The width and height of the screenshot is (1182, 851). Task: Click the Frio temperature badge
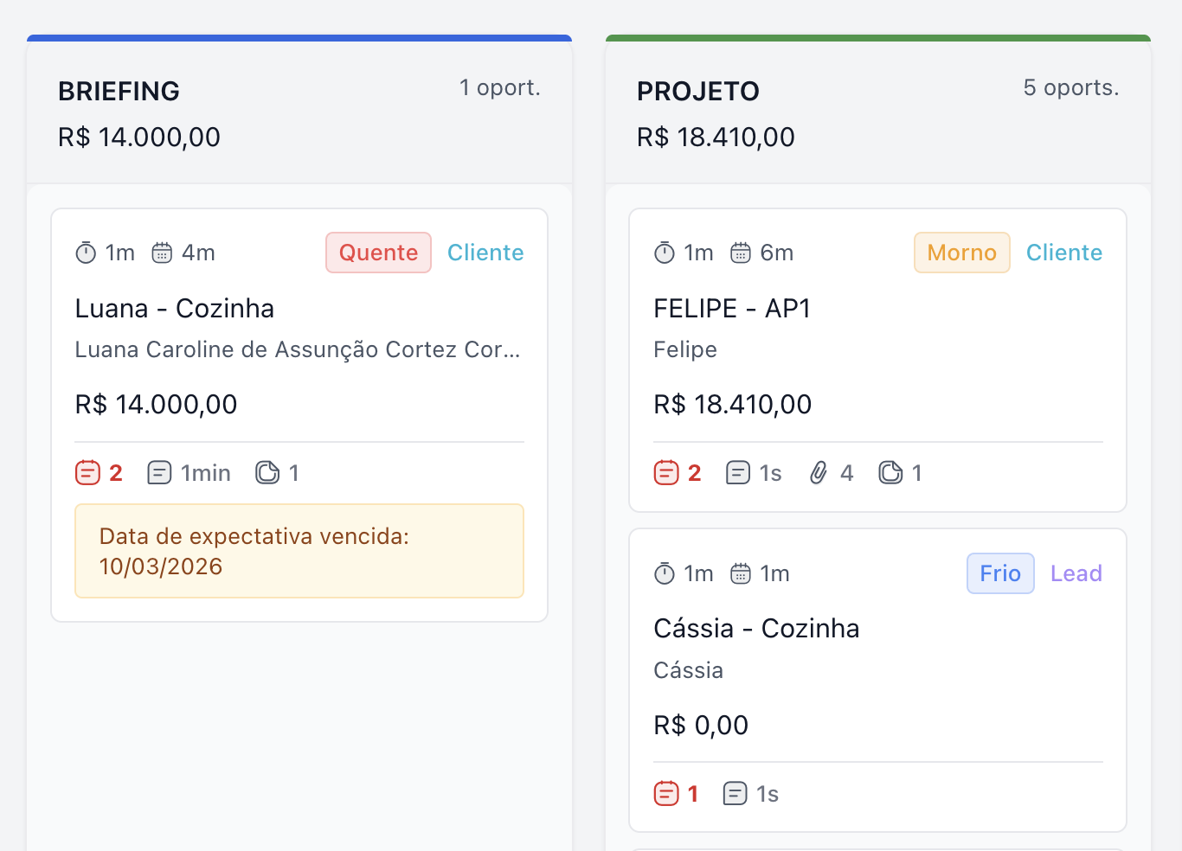(999, 573)
